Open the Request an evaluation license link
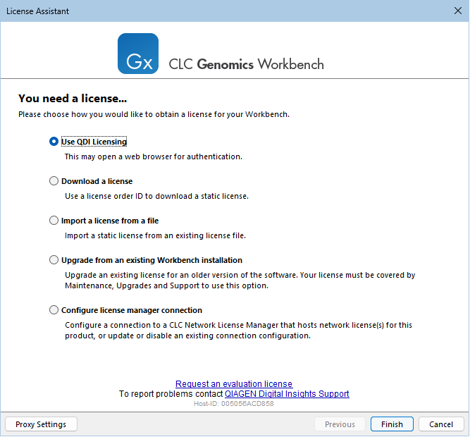470x437 pixels. (234, 383)
